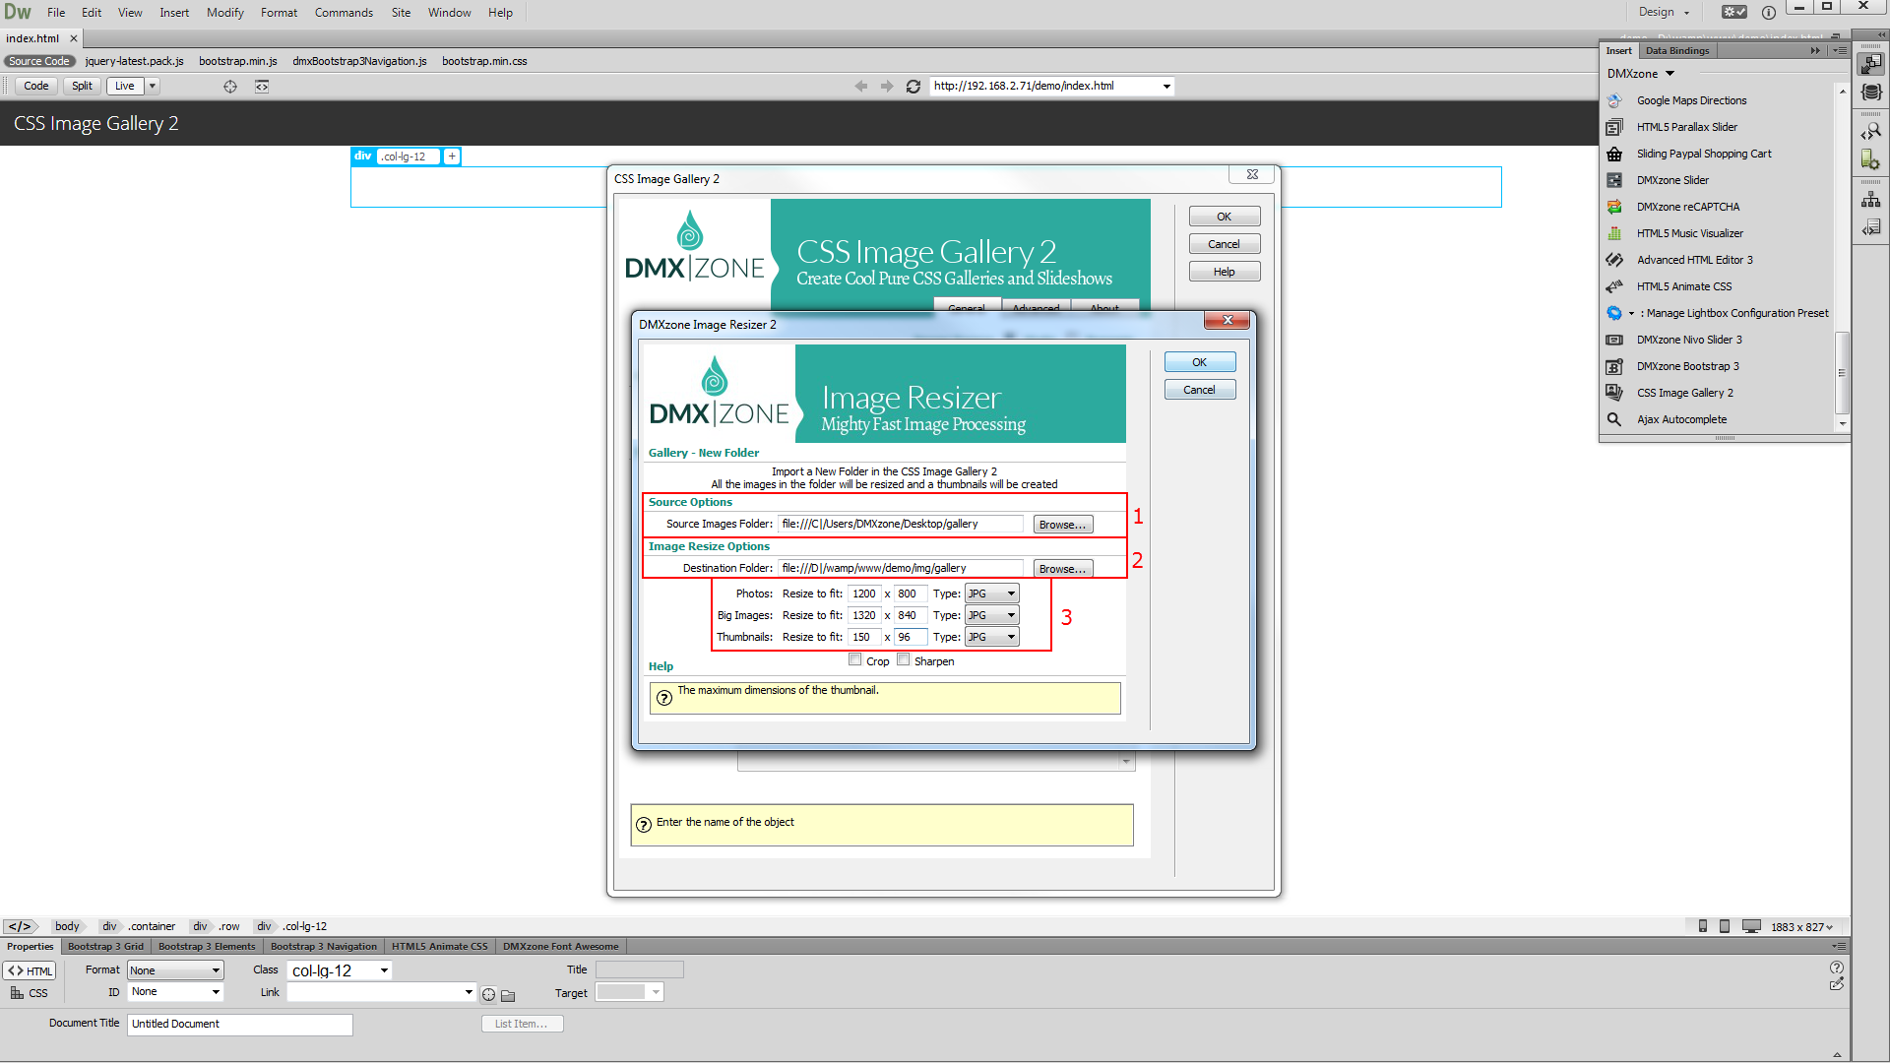Click the DMXzone reCAPTCHA icon
The image size is (1890, 1063).
[x=1614, y=207]
